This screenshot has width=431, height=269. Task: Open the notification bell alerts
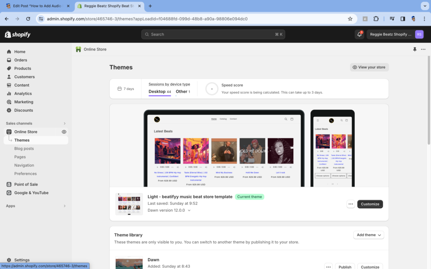359,34
